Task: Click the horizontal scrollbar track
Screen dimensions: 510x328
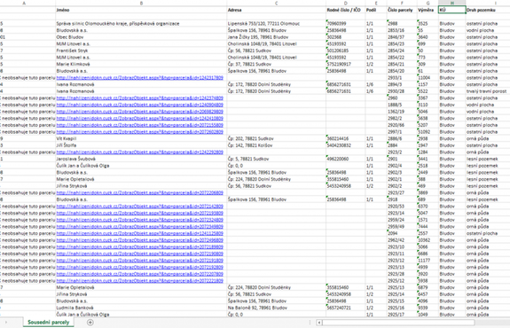Action: pyautogui.click(x=398, y=323)
